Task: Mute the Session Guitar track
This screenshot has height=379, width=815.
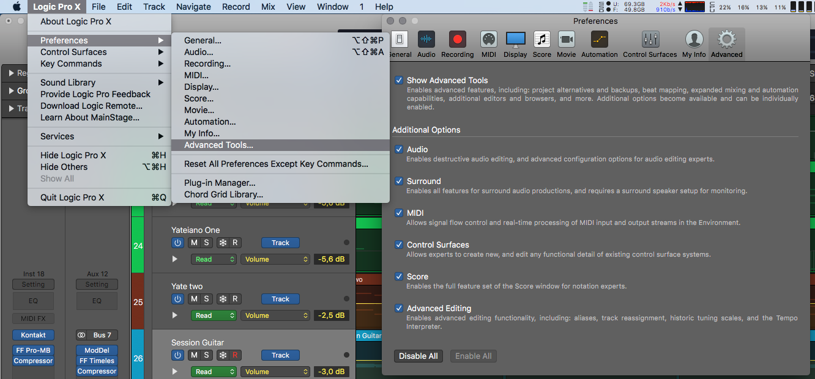Action: click(195, 355)
